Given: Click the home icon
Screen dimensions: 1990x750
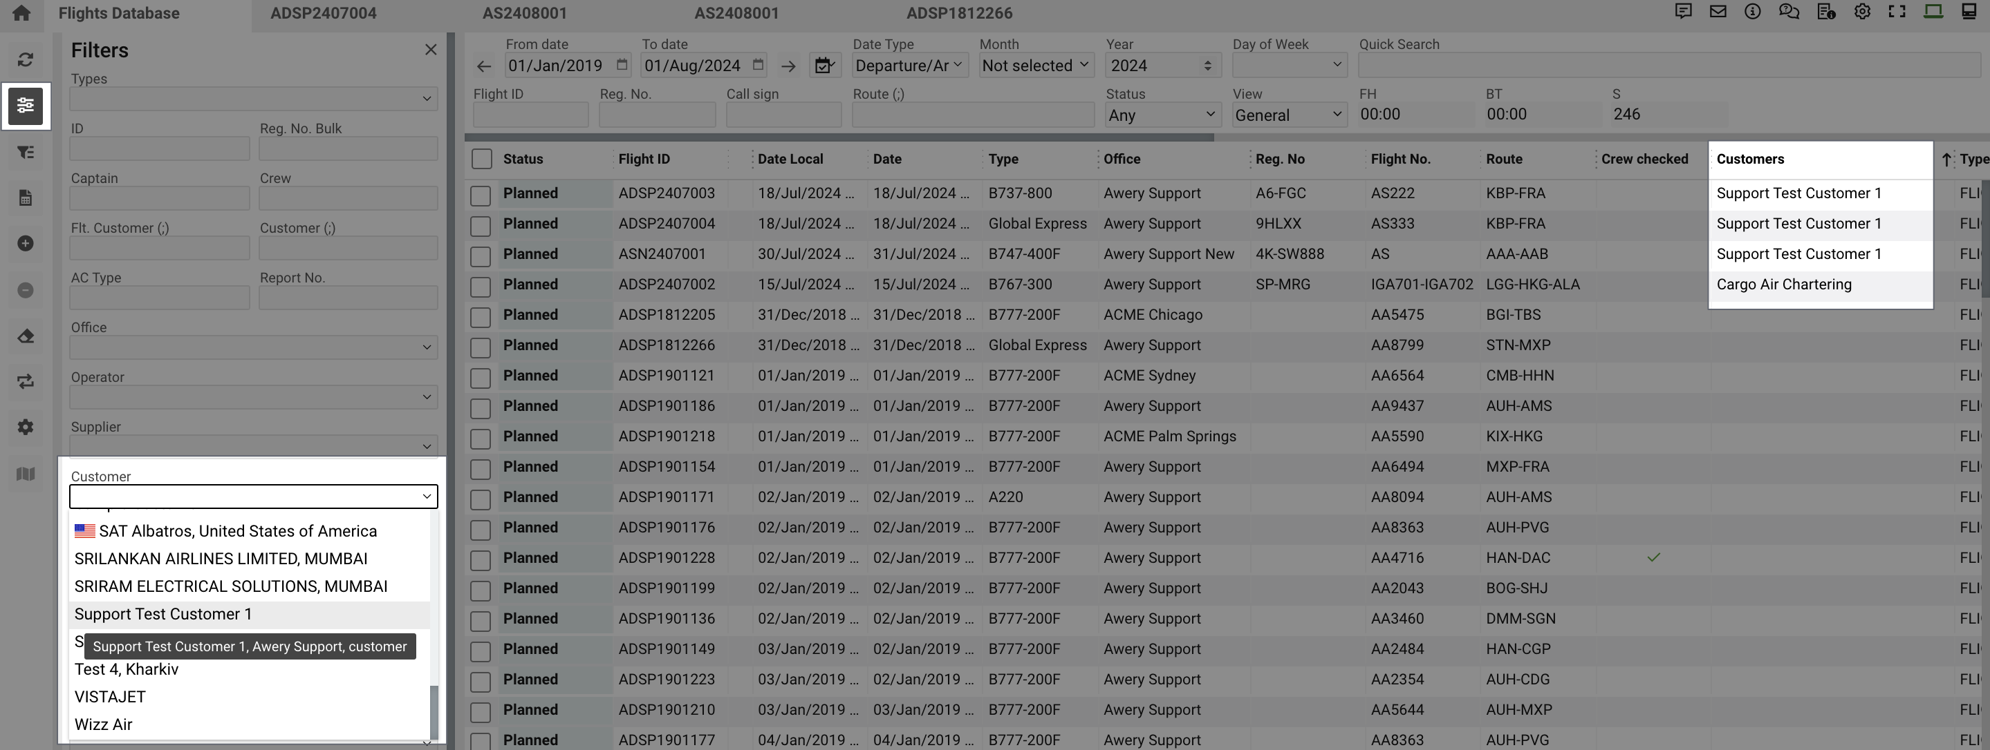Looking at the screenshot, I should (21, 13).
